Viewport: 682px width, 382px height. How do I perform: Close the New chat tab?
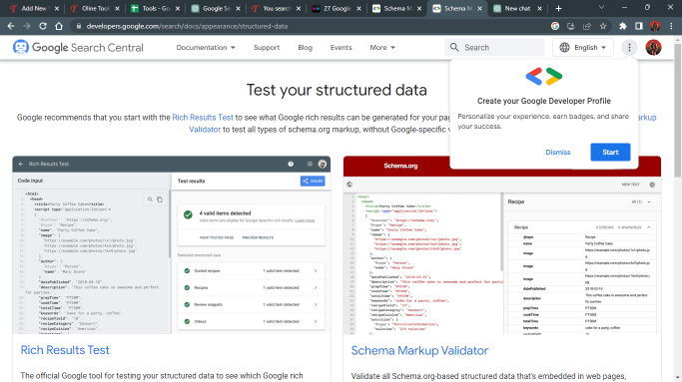539,8
